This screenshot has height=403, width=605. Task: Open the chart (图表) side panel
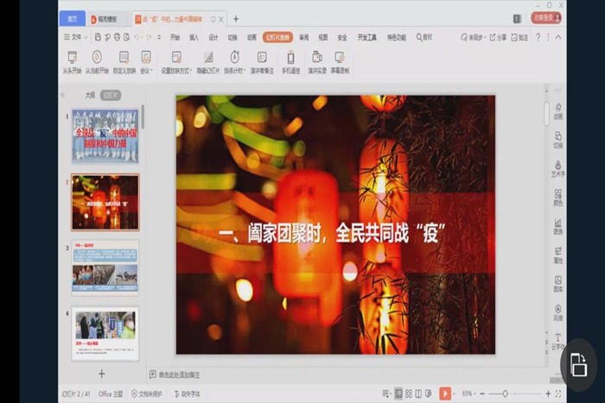pos(557,226)
